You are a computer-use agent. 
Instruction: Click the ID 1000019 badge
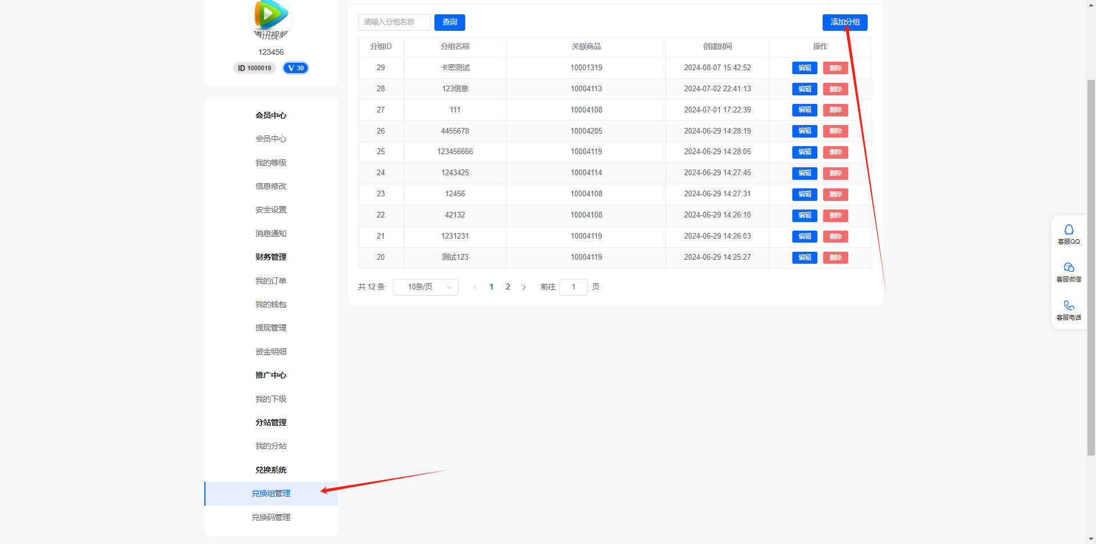click(x=255, y=68)
